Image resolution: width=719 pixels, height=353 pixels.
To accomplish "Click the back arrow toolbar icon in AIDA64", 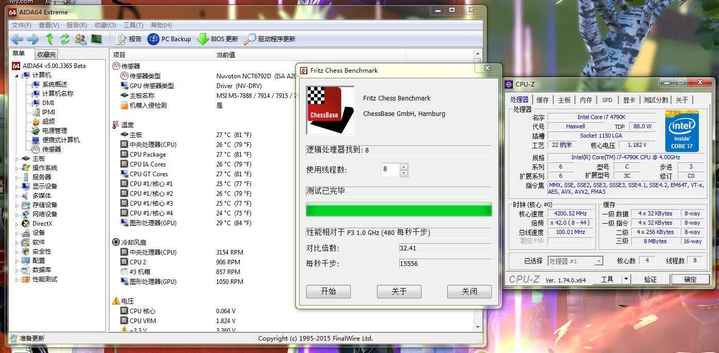I will [17, 39].
